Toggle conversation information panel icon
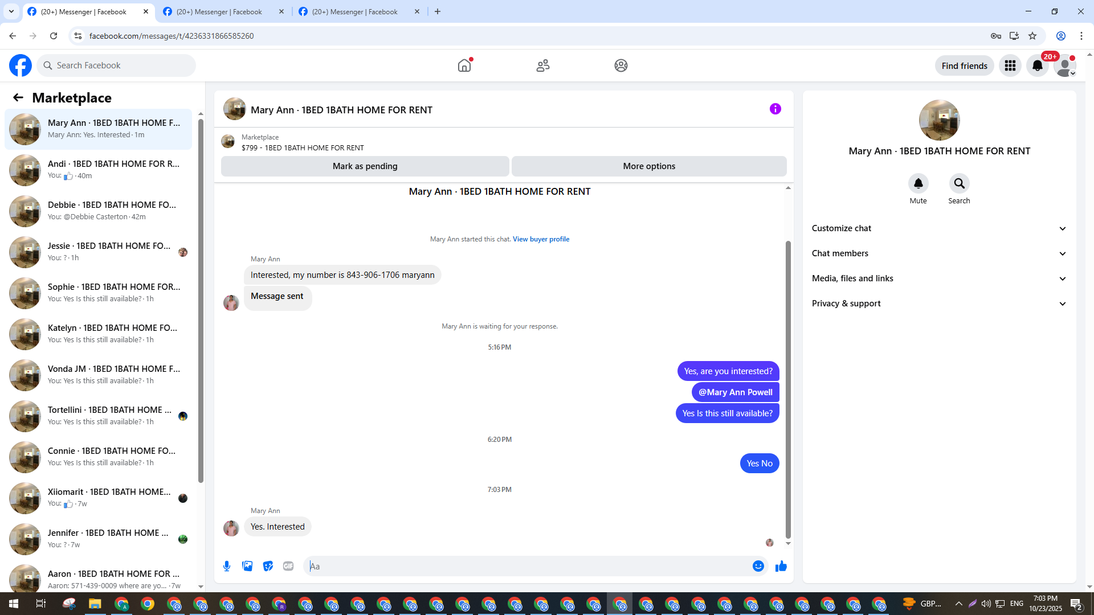1094x615 pixels. click(x=775, y=109)
